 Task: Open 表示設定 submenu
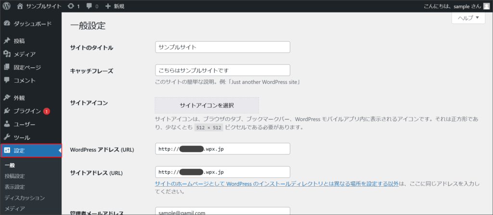(15, 187)
